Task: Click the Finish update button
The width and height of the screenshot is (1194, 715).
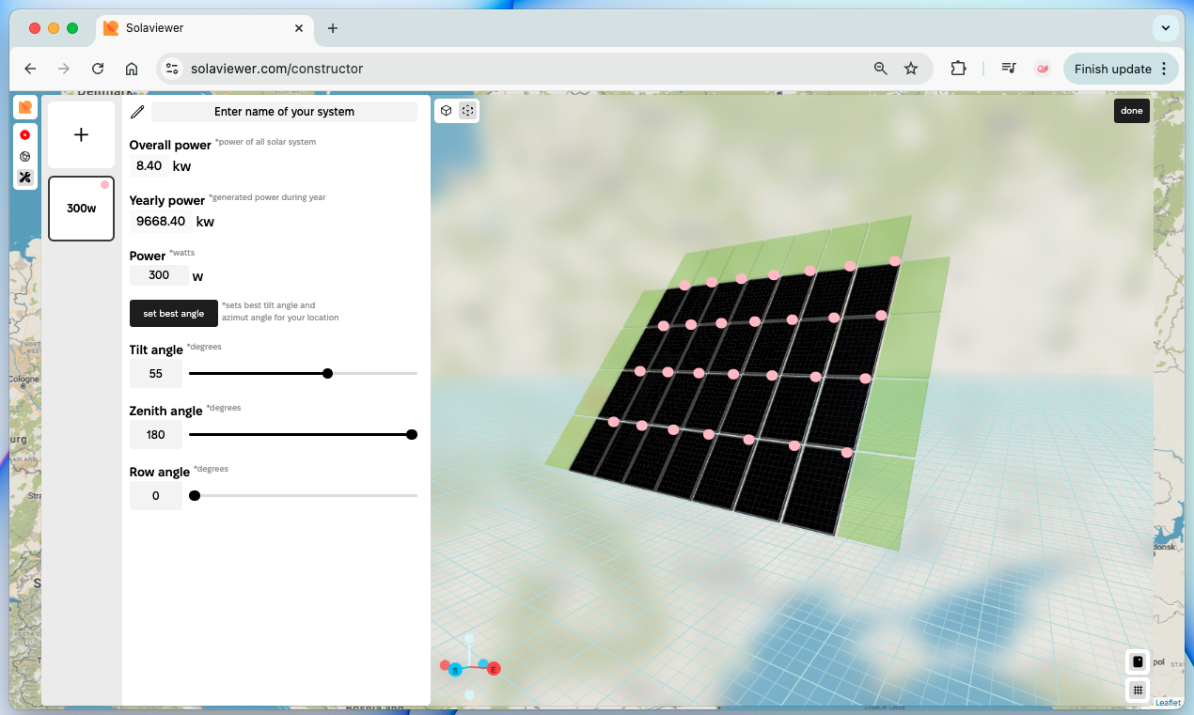Action: click(x=1113, y=69)
